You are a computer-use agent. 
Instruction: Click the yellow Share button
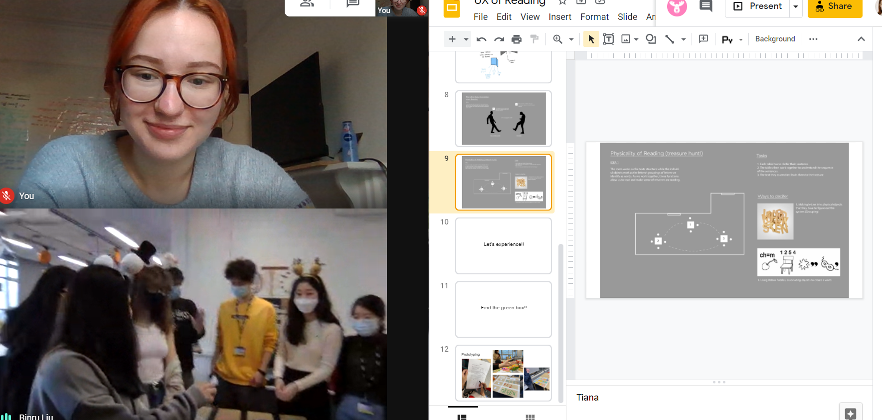pyautogui.click(x=835, y=7)
